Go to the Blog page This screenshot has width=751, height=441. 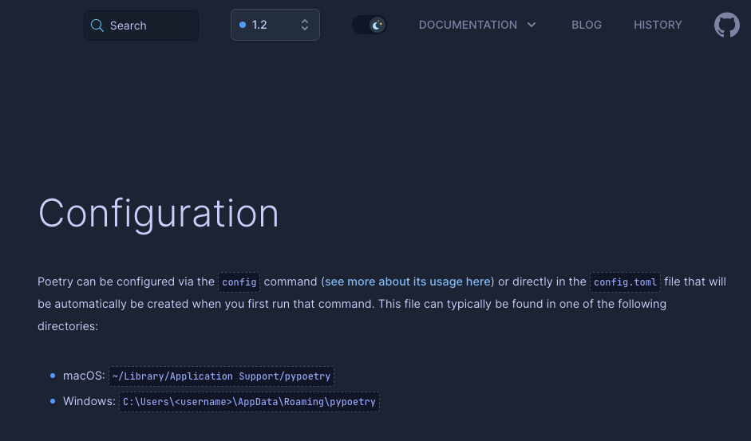pos(587,25)
